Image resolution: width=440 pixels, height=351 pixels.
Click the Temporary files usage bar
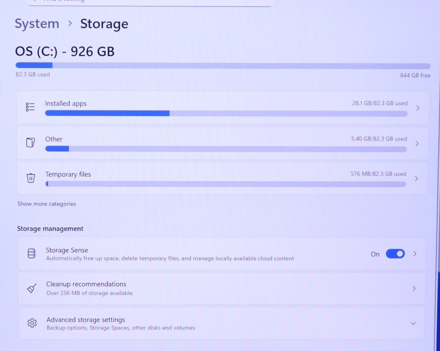[226, 184]
